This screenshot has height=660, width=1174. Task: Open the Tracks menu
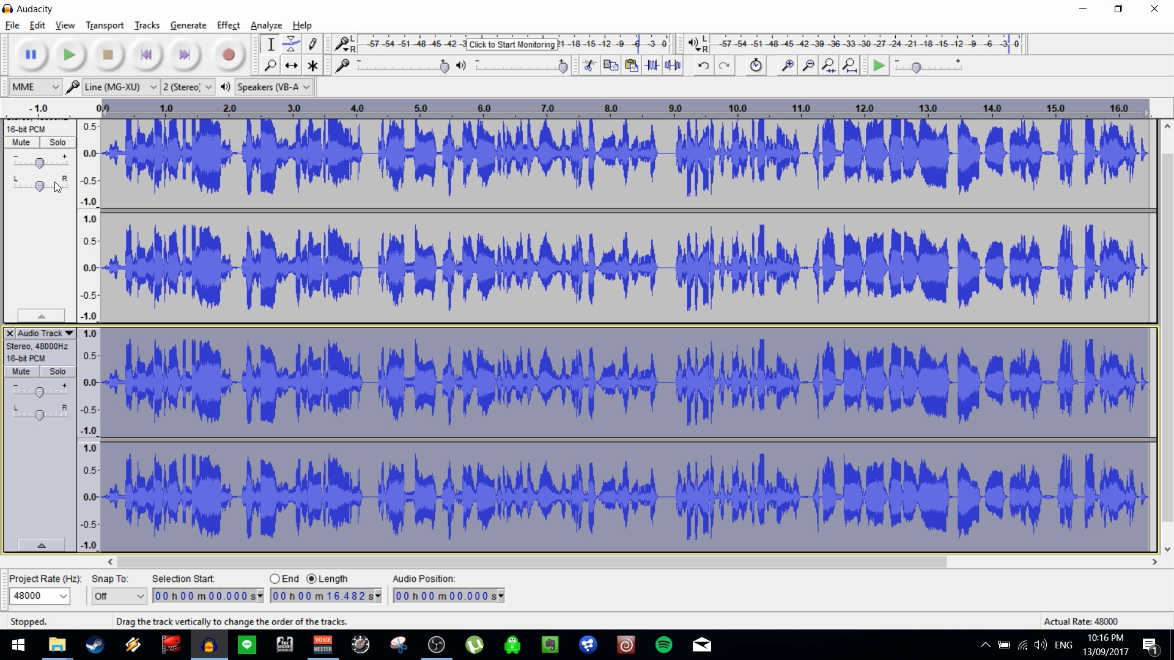click(x=147, y=25)
